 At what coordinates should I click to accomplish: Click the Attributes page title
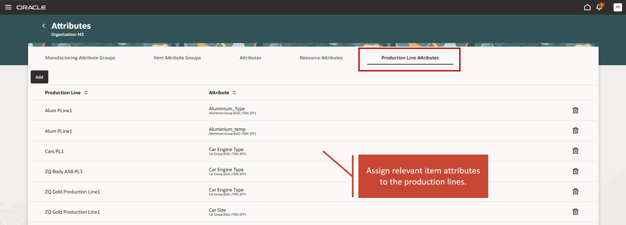[x=71, y=26]
